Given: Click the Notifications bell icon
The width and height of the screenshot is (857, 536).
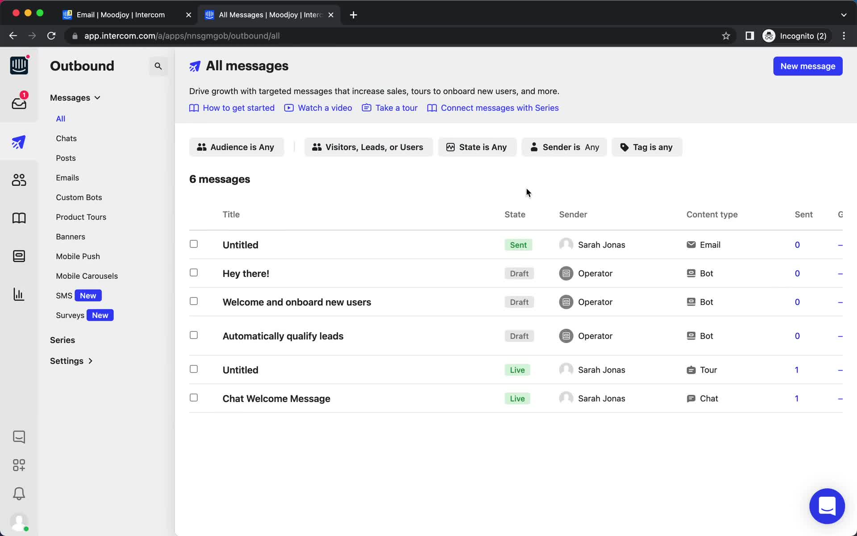Looking at the screenshot, I should pyautogui.click(x=18, y=494).
